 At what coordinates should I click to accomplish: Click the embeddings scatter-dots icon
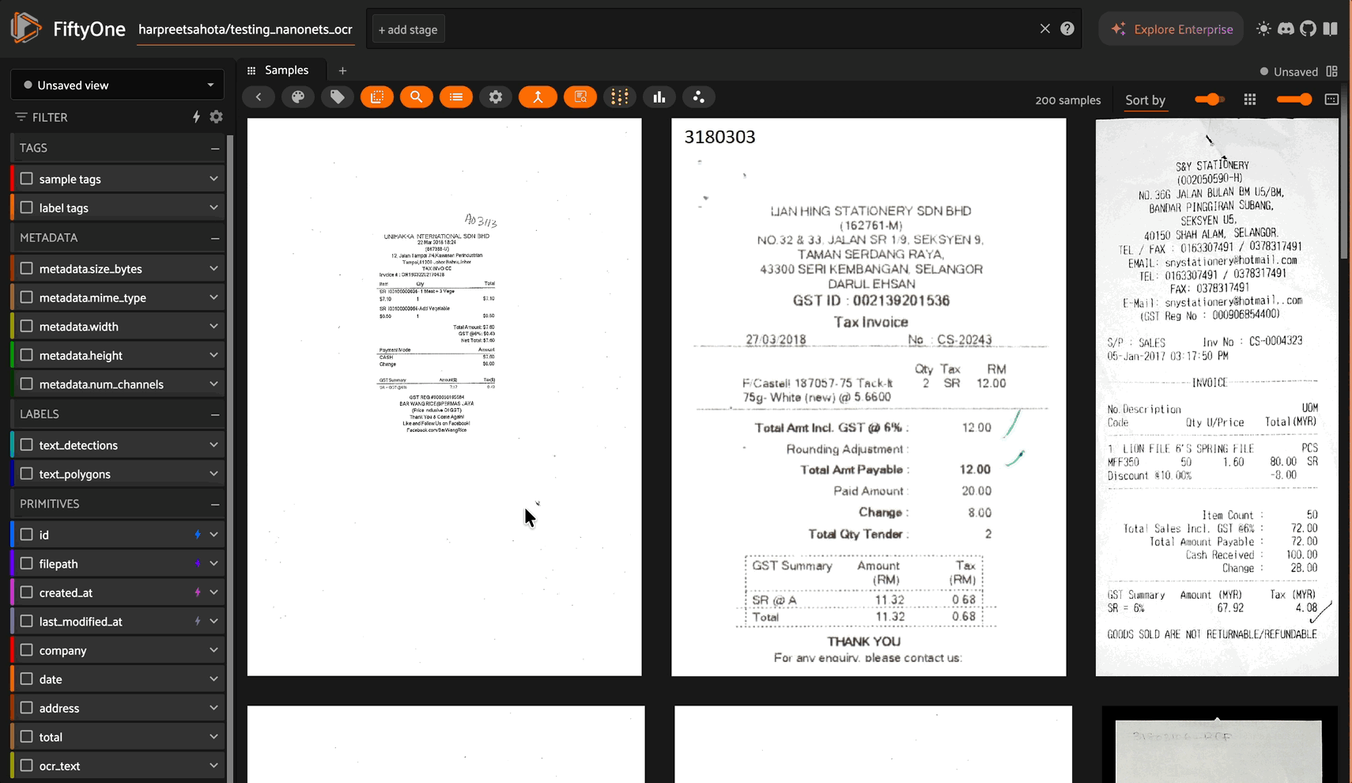(x=699, y=96)
